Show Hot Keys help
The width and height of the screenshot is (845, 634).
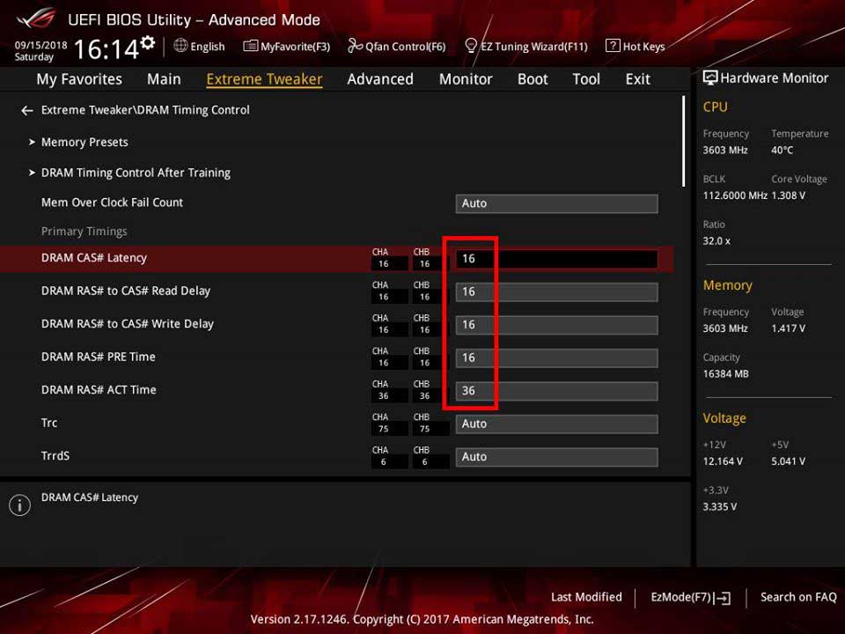point(636,47)
